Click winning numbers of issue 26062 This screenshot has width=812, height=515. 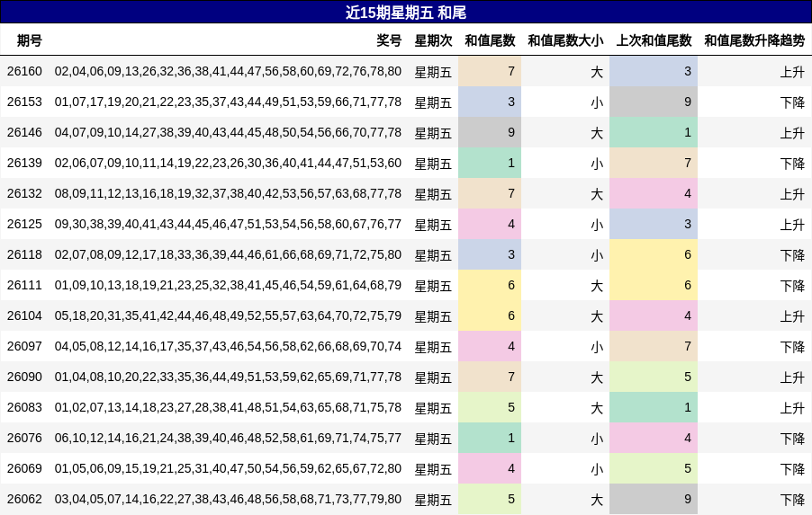(228, 499)
